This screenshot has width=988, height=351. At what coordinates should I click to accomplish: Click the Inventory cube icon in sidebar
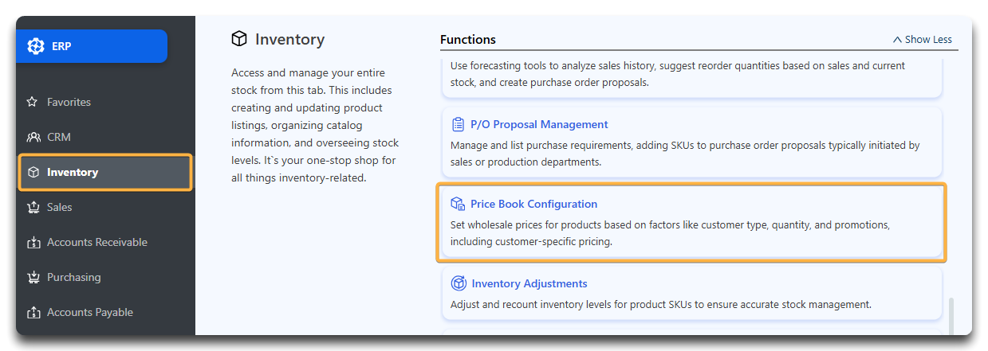[33, 172]
